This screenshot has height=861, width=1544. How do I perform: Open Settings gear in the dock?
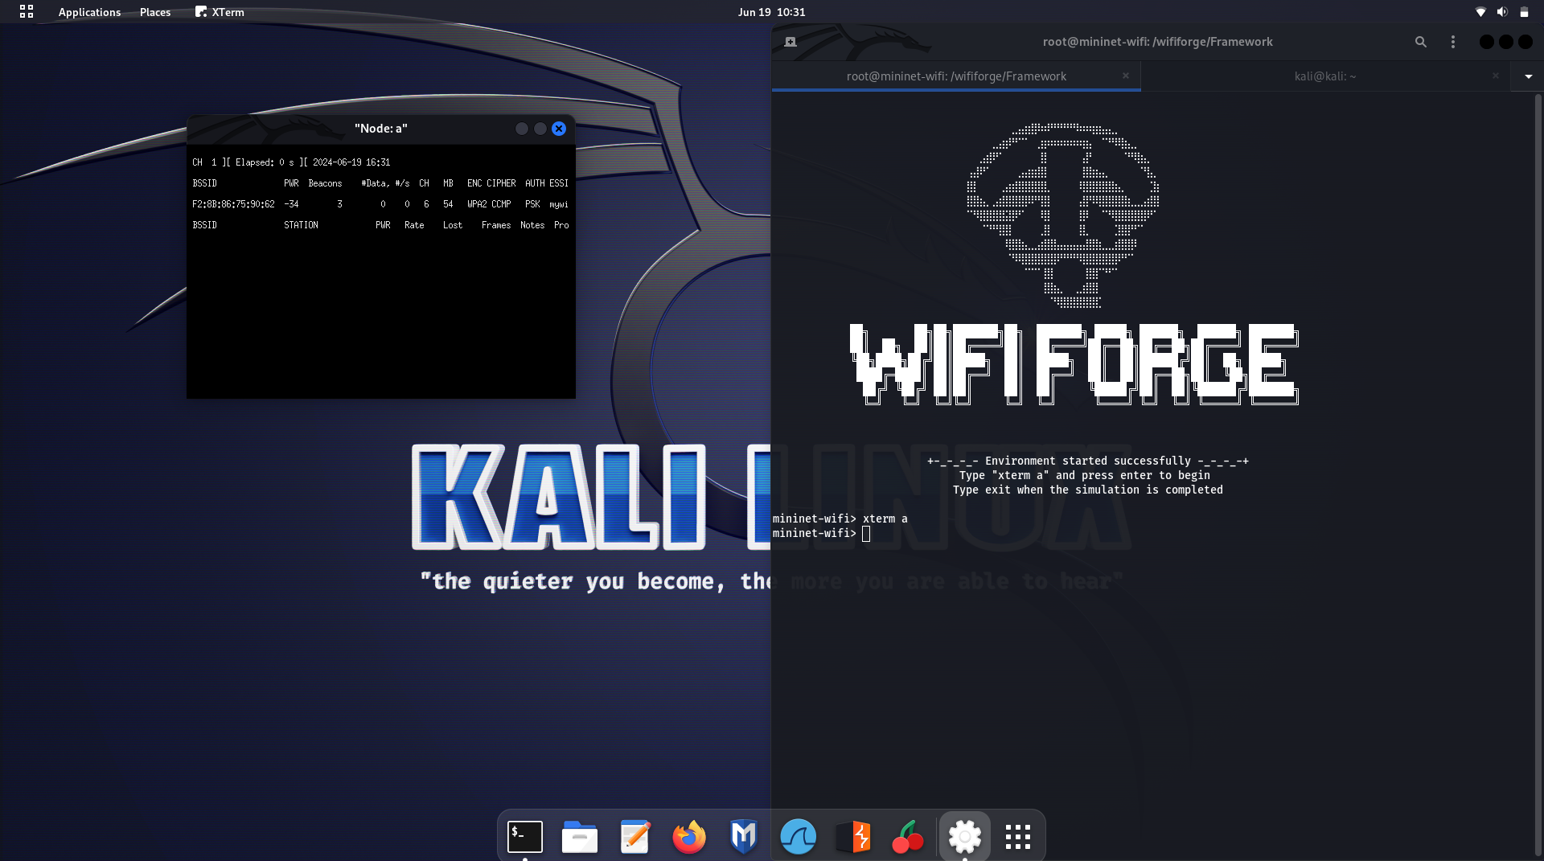pos(964,837)
